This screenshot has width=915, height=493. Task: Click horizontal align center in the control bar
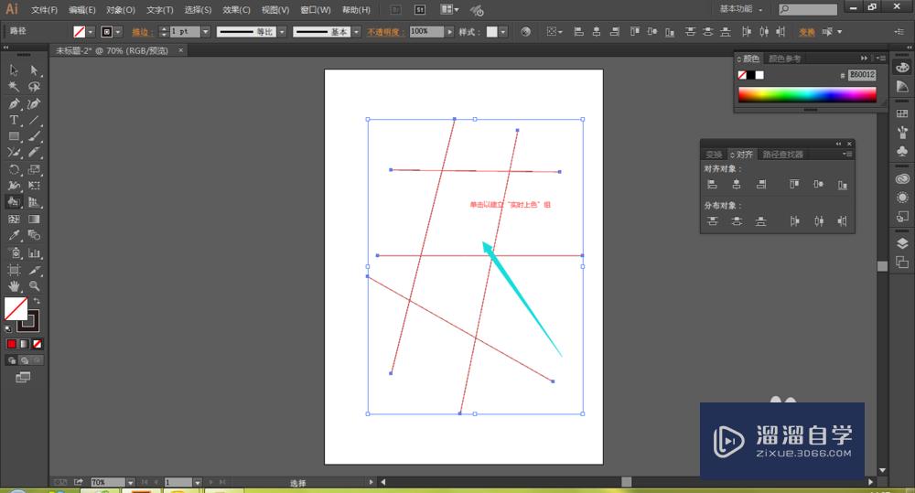click(597, 31)
